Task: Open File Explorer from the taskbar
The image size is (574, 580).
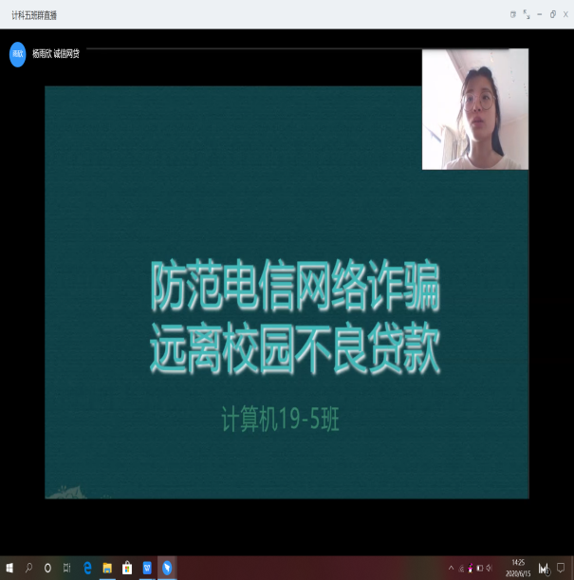Action: [107, 568]
